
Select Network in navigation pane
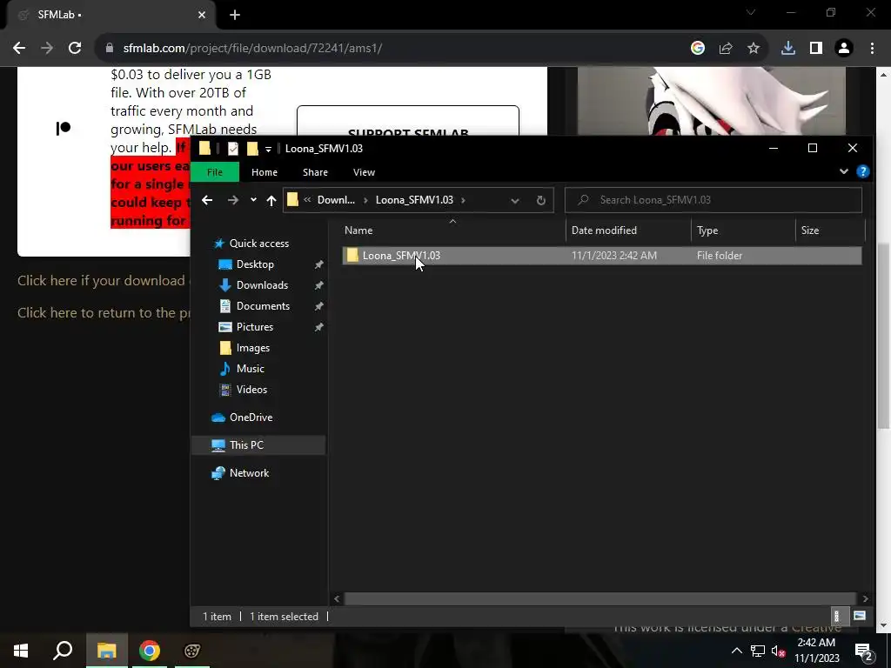249,473
